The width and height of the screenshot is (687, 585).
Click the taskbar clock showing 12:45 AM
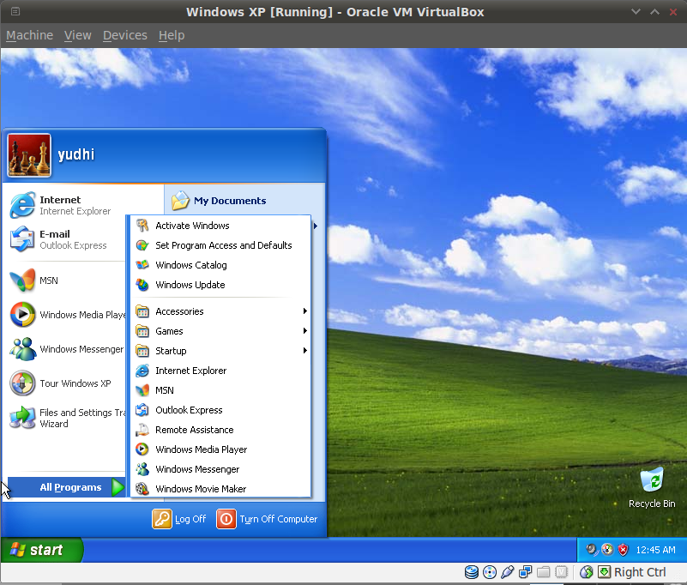655,550
